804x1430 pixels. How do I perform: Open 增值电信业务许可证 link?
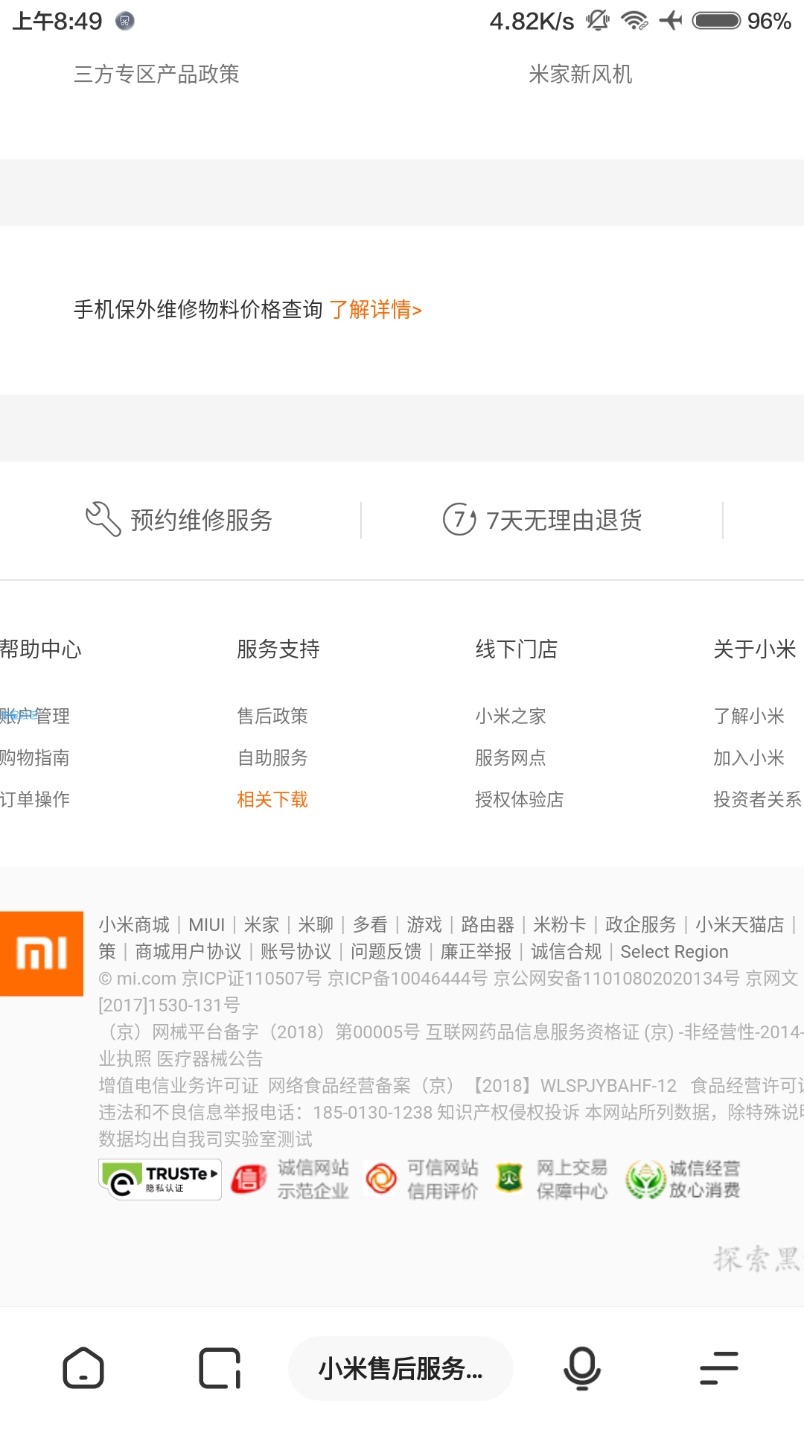[x=179, y=1085]
